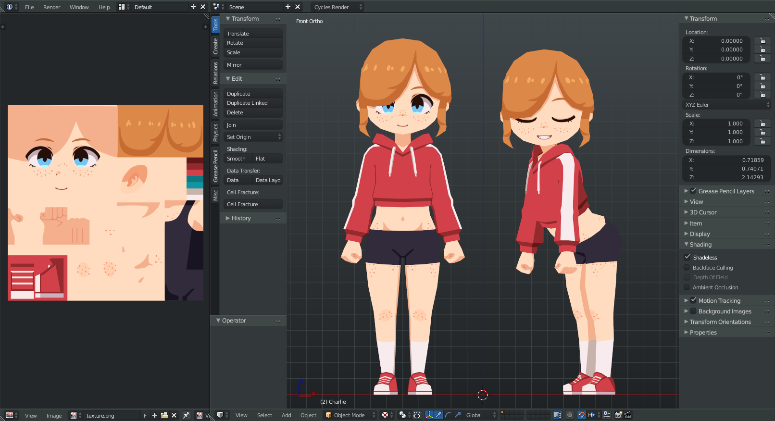775x421 pixels.
Task: Enable the translate manipulator arrow
Action: pos(438,415)
